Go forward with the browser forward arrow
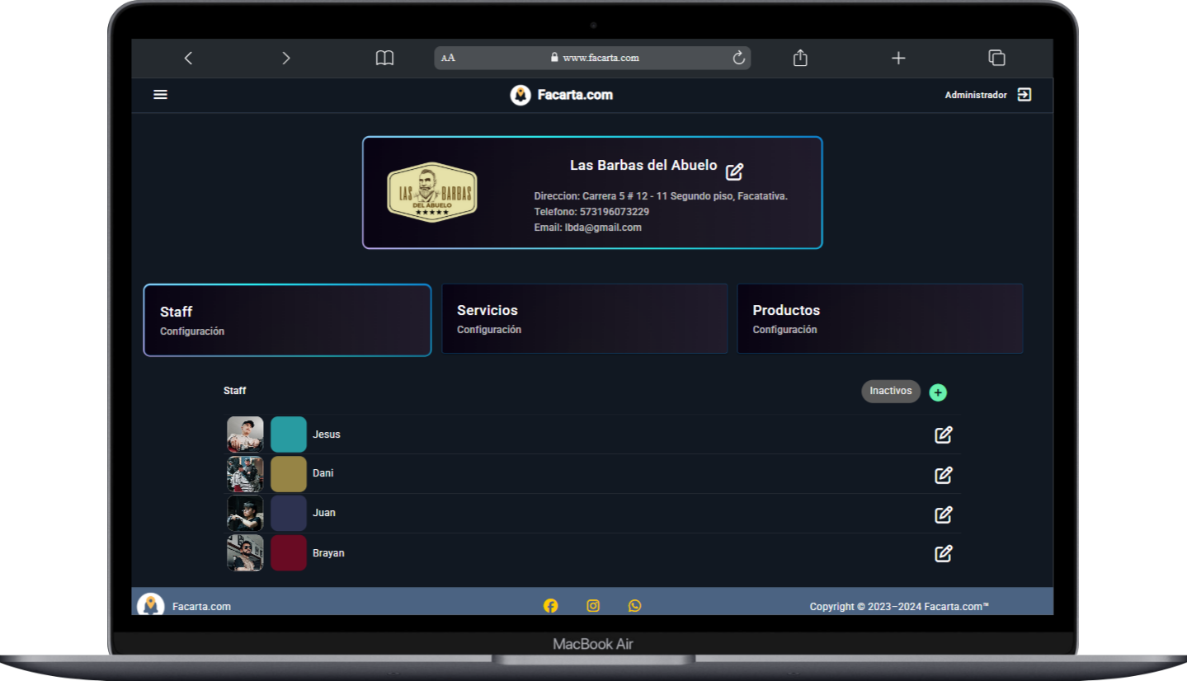 tap(285, 58)
